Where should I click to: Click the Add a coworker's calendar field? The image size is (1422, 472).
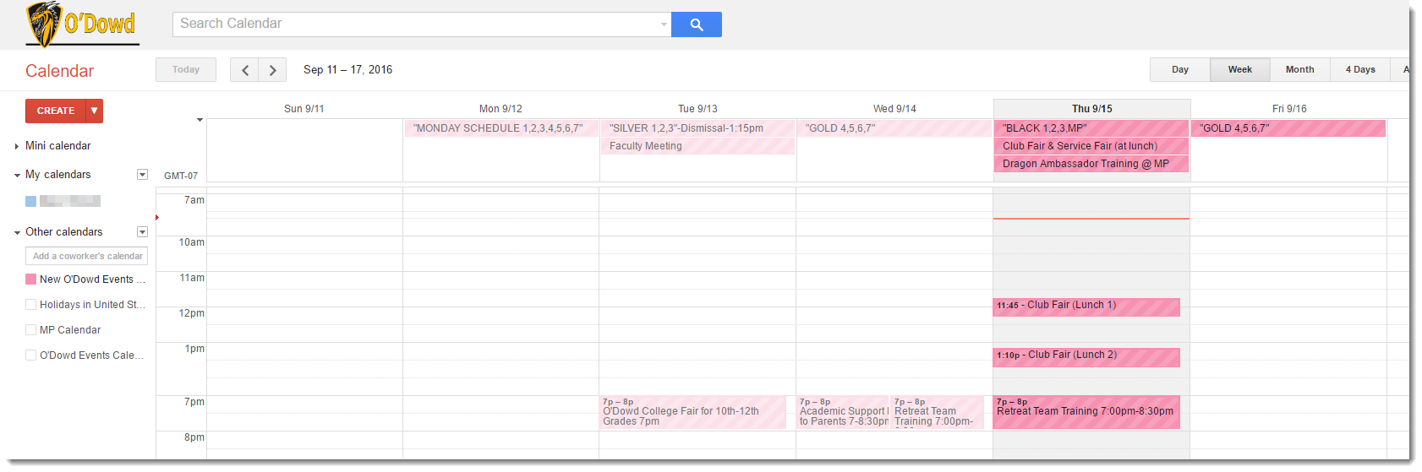87,256
